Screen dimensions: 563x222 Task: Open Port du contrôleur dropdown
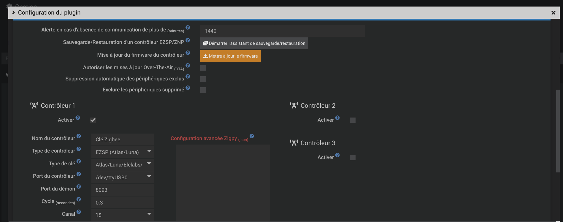(x=123, y=177)
